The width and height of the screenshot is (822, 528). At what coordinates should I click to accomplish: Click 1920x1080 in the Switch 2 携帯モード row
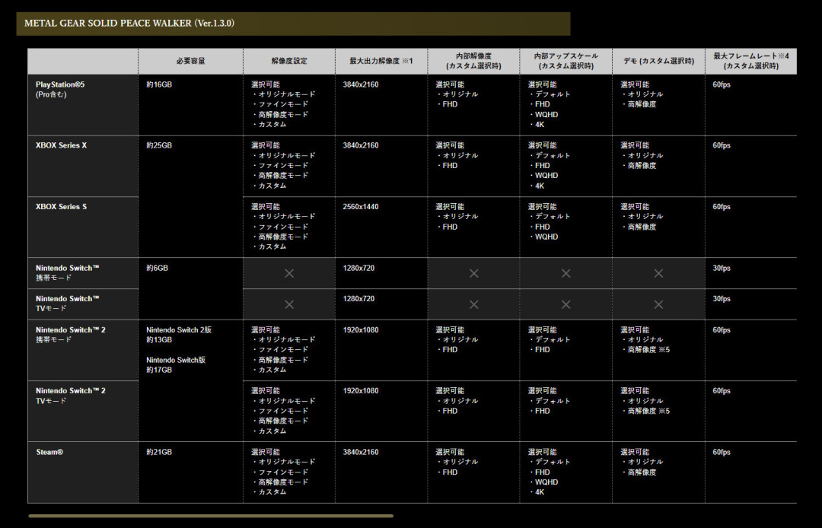(x=361, y=330)
